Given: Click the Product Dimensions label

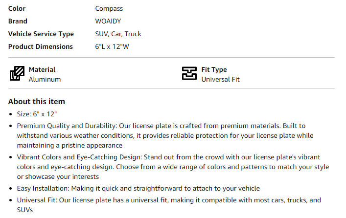Looking at the screenshot, I should tap(41, 47).
